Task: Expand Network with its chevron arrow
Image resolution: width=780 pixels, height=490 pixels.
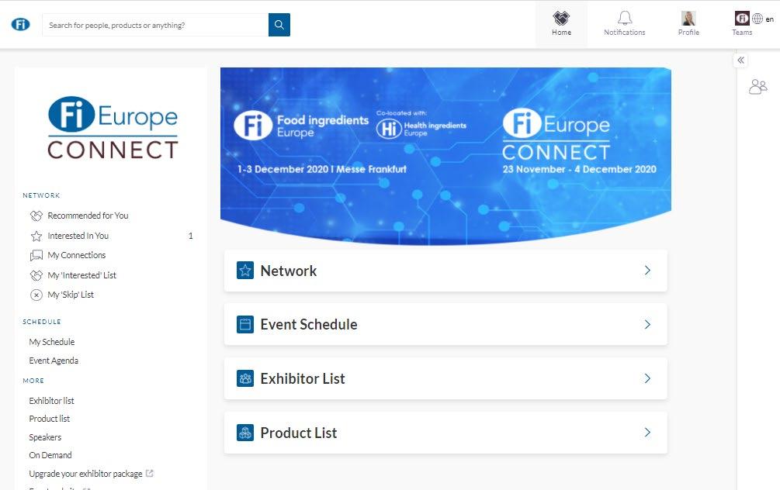Action: click(647, 271)
